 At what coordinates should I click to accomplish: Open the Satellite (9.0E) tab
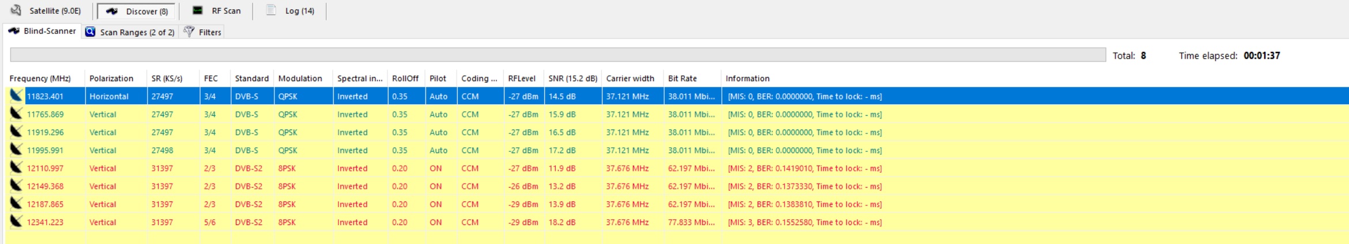47,11
